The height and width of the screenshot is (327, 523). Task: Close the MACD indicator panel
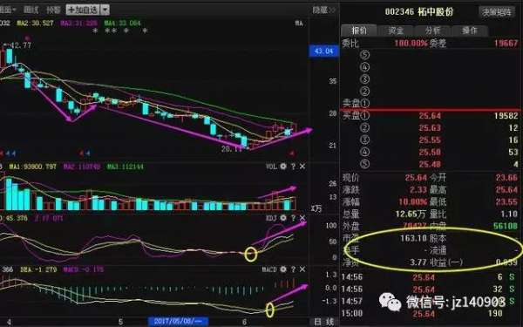(302, 269)
